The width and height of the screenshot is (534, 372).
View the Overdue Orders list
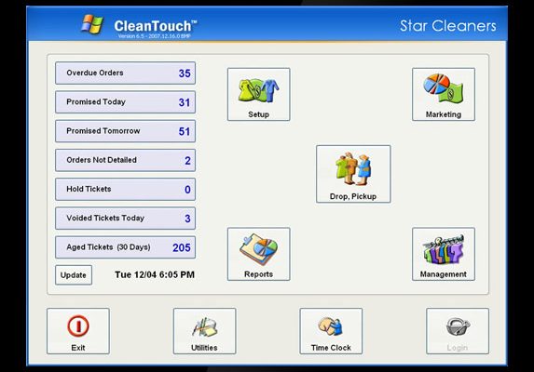pyautogui.click(x=125, y=73)
